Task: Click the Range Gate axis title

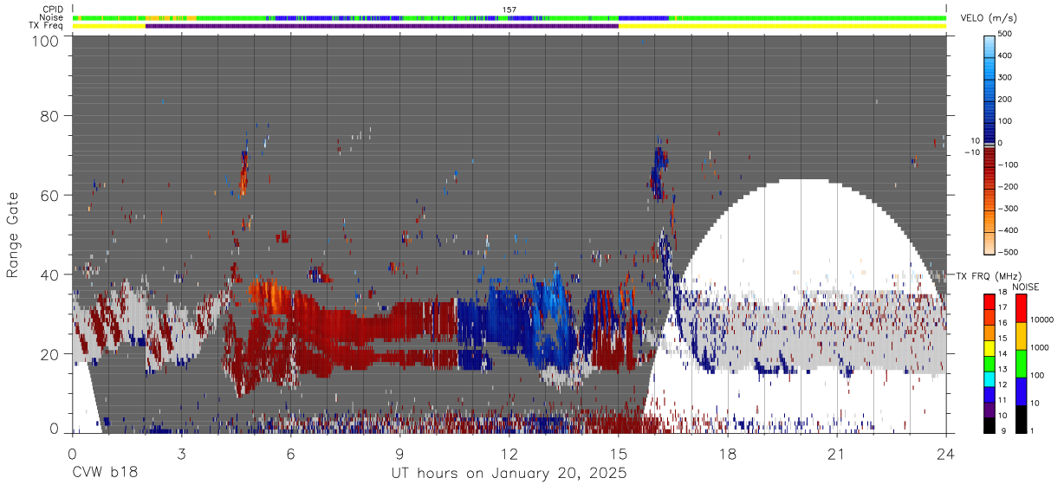Action: [x=13, y=235]
